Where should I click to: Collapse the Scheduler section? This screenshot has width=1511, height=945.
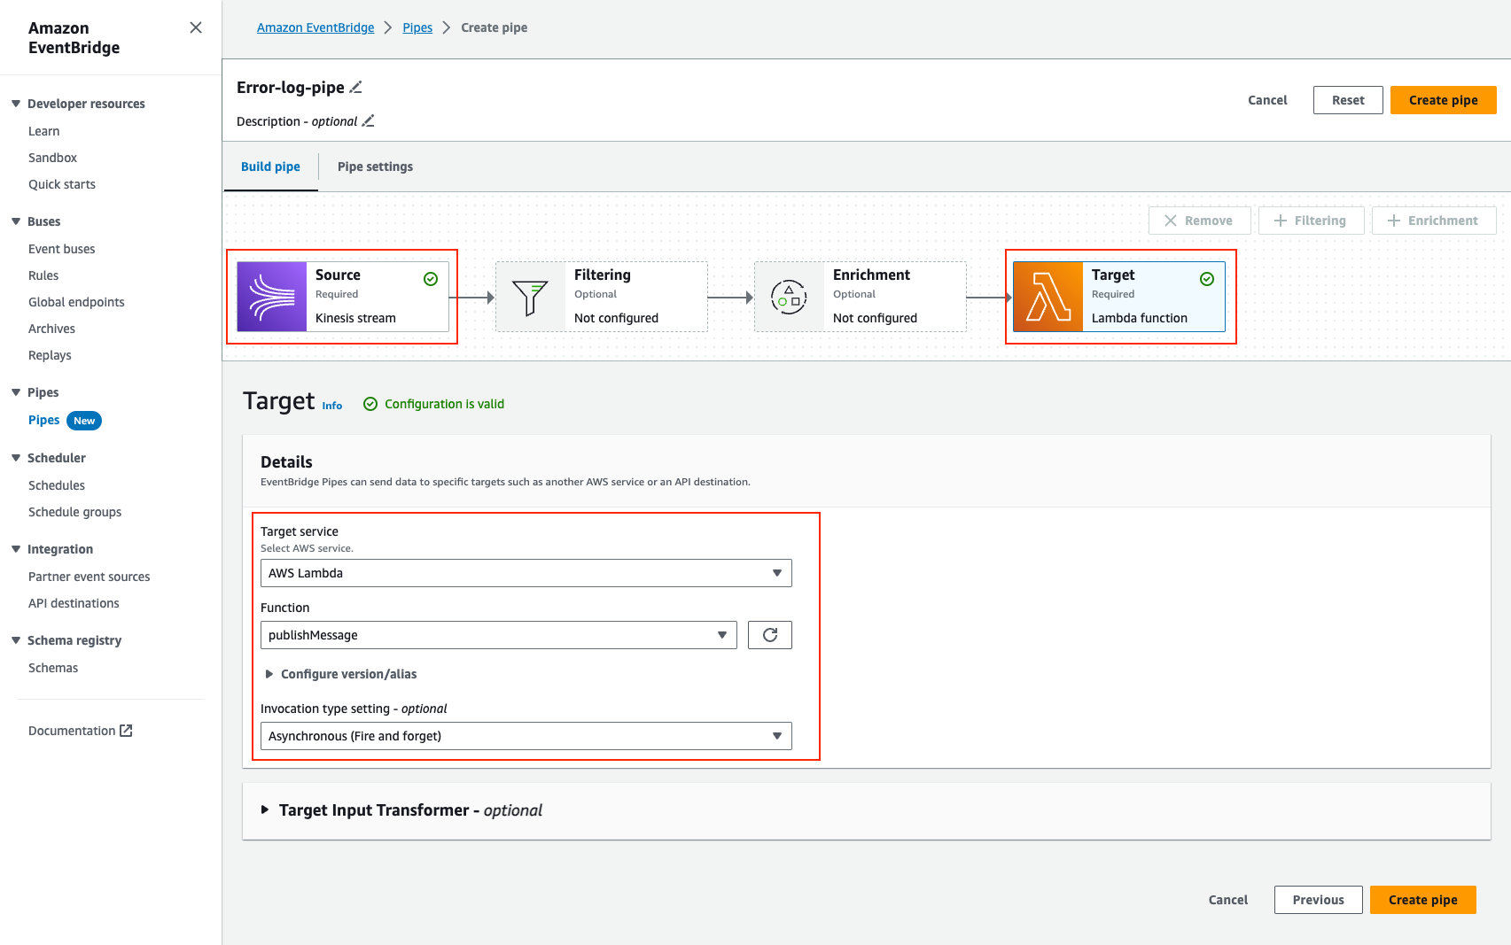(16, 458)
